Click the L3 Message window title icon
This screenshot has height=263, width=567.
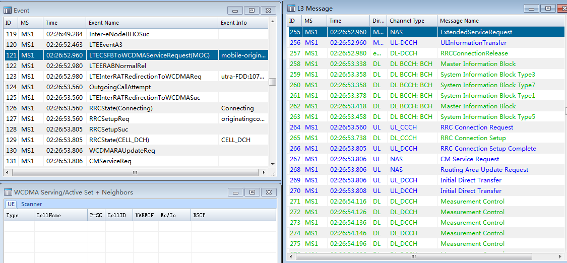[x=292, y=8]
